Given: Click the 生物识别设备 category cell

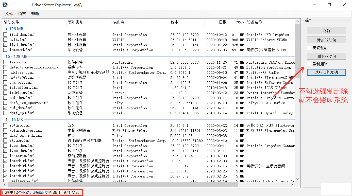Looking at the screenshot, I should tap(79, 131).
